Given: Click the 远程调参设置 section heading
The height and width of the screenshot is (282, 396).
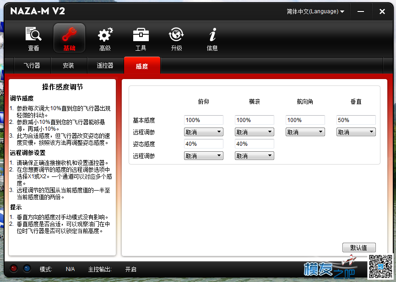Looking at the screenshot, I should tap(27, 153).
